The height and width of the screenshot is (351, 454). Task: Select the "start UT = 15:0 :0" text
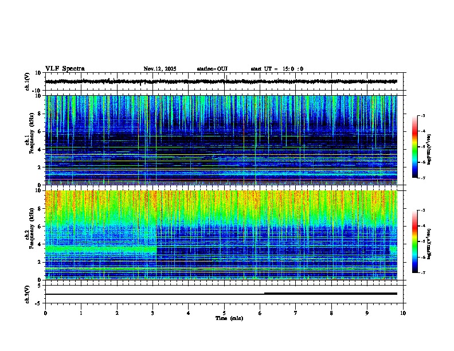click(277, 69)
